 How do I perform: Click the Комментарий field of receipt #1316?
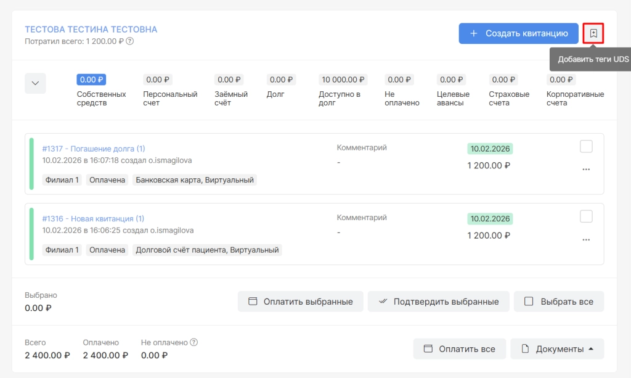click(x=361, y=224)
